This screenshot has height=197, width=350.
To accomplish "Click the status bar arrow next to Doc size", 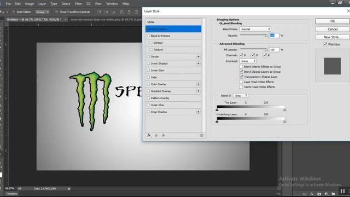I will tap(69, 189).
